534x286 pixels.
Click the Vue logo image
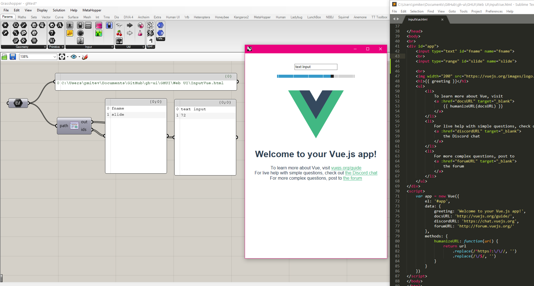(x=316, y=114)
